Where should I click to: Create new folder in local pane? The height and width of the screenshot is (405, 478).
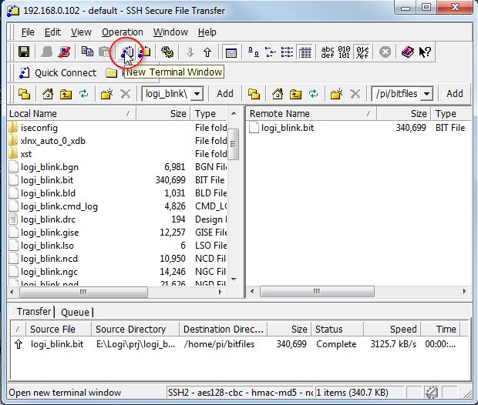(106, 94)
